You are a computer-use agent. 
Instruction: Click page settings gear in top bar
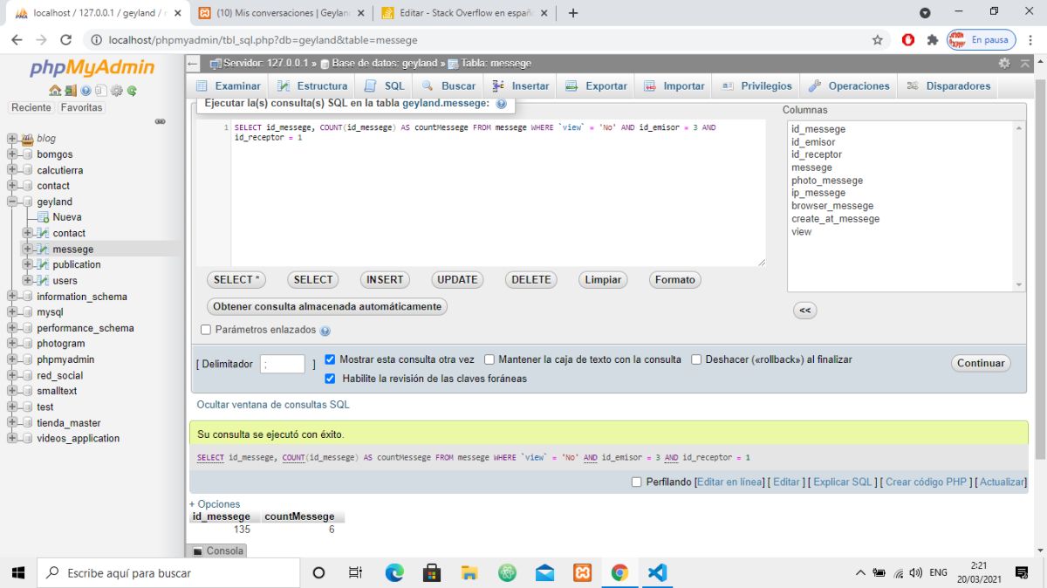pyautogui.click(x=1004, y=64)
